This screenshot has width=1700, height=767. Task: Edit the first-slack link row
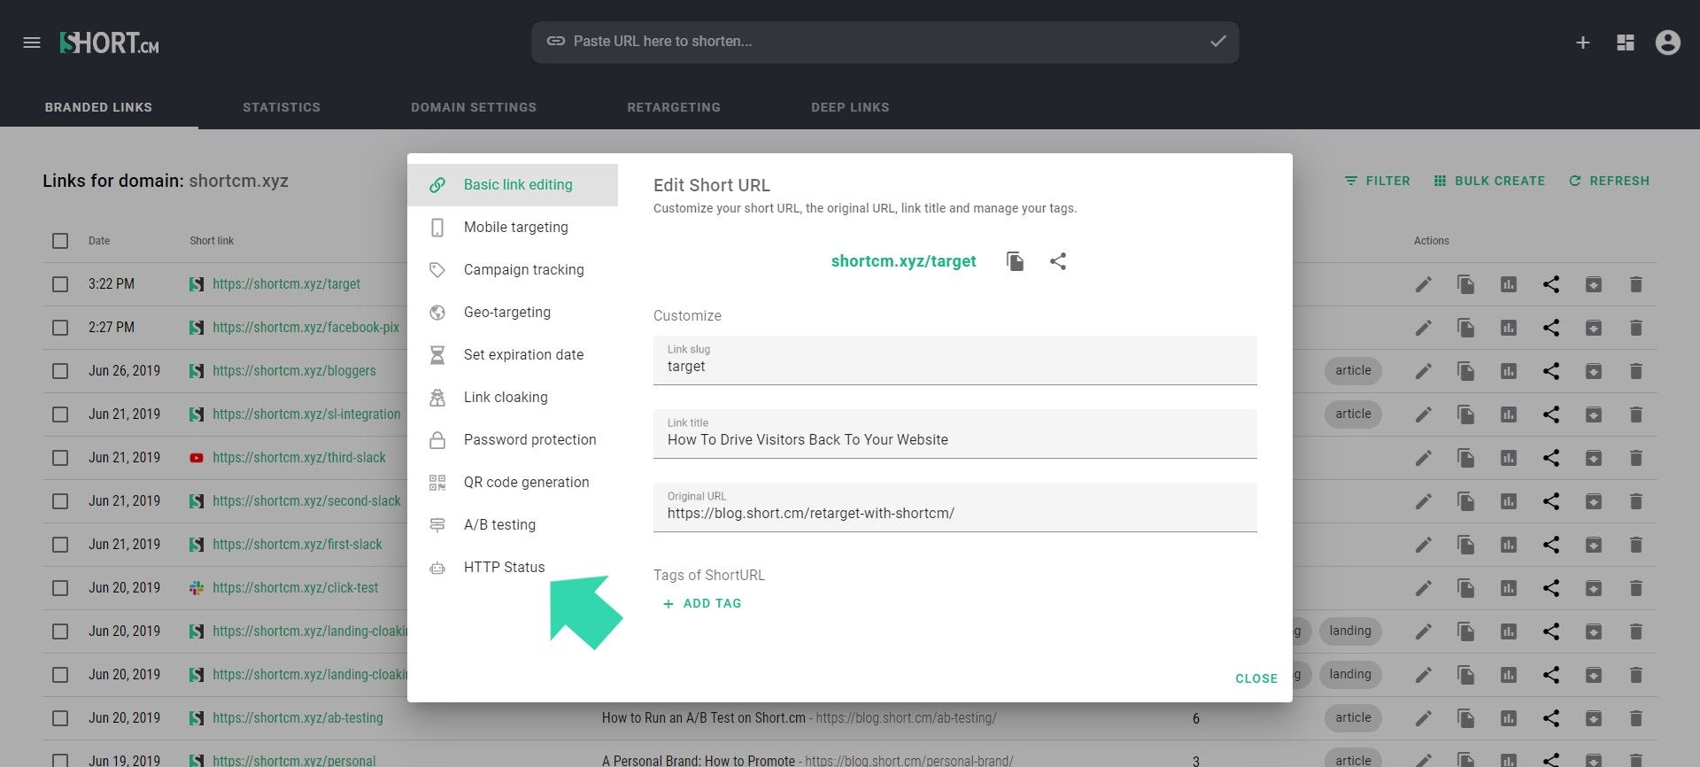coord(1424,545)
